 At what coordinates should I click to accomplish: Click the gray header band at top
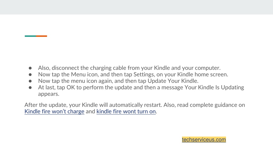[136, 7]
